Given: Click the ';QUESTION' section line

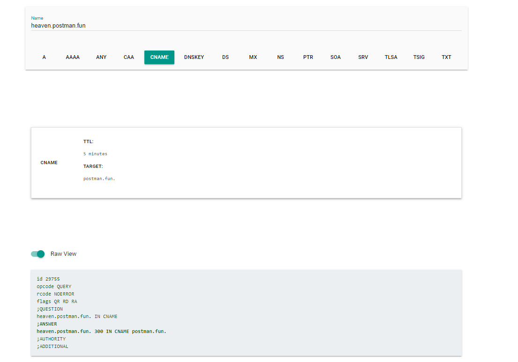Looking at the screenshot, I should click(x=50, y=309).
